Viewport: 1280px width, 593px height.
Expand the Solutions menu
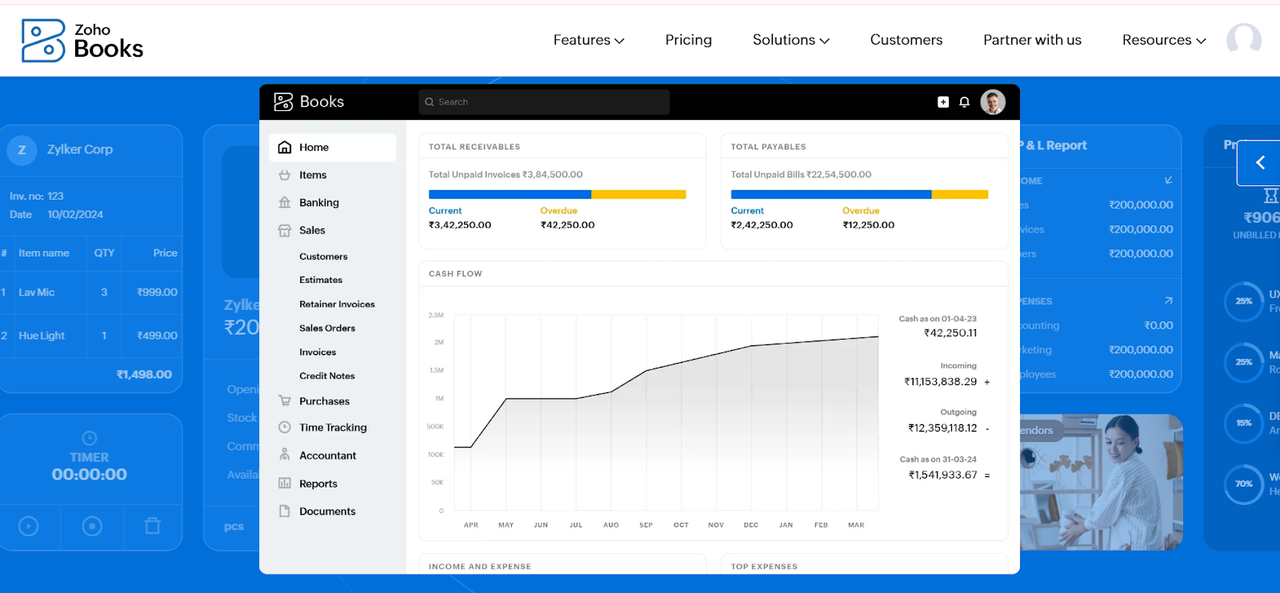point(790,40)
